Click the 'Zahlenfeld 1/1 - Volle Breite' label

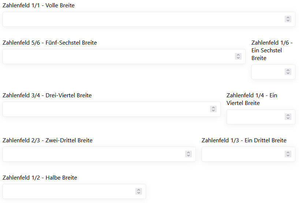tap(38, 5)
